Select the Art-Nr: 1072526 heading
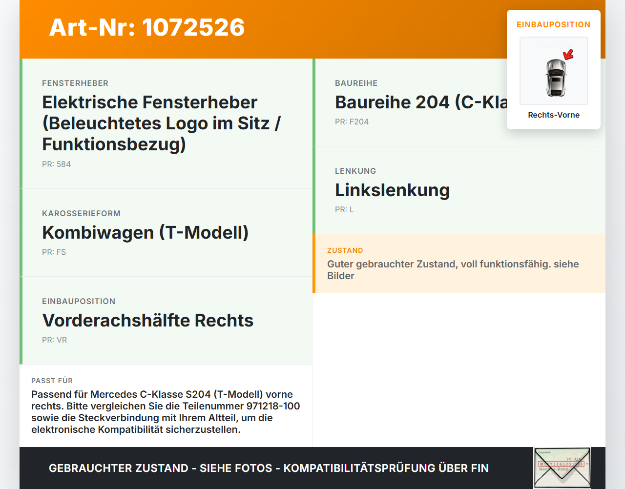Image resolution: width=625 pixels, height=489 pixels. [x=147, y=27]
